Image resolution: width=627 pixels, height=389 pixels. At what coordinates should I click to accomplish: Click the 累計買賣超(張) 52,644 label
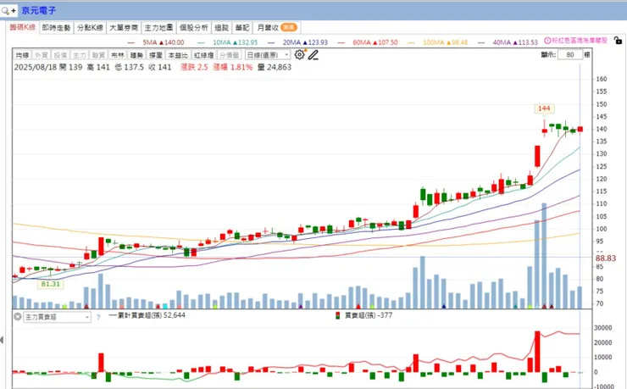click(147, 315)
